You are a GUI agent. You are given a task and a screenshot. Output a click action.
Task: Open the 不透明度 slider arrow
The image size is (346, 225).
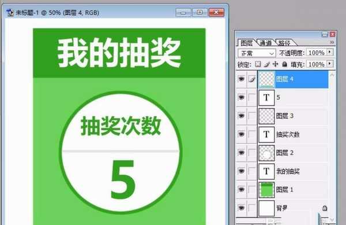pos(330,52)
